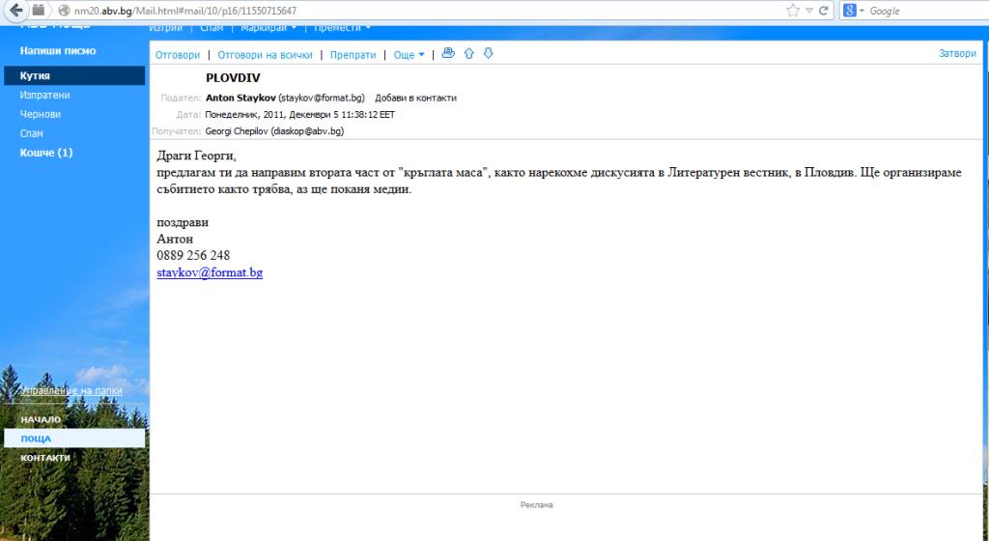
Task: Click Изтрий in the top toolbar
Action: click(x=166, y=28)
